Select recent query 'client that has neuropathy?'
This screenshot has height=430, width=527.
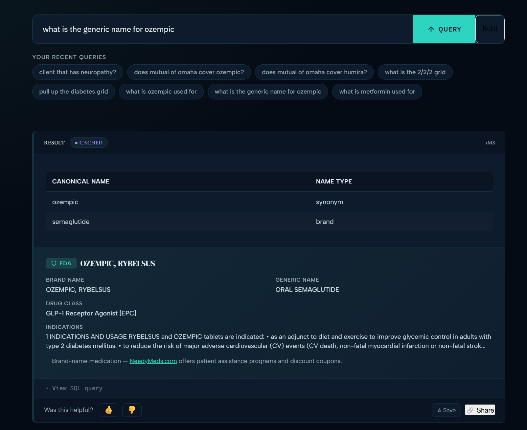78,72
